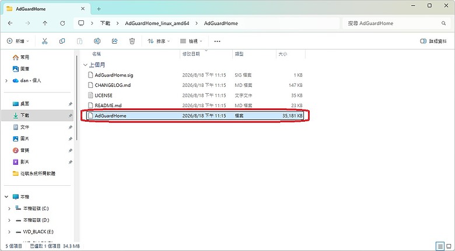Sort by 類型 column header
455x251 pixels.
click(239, 54)
